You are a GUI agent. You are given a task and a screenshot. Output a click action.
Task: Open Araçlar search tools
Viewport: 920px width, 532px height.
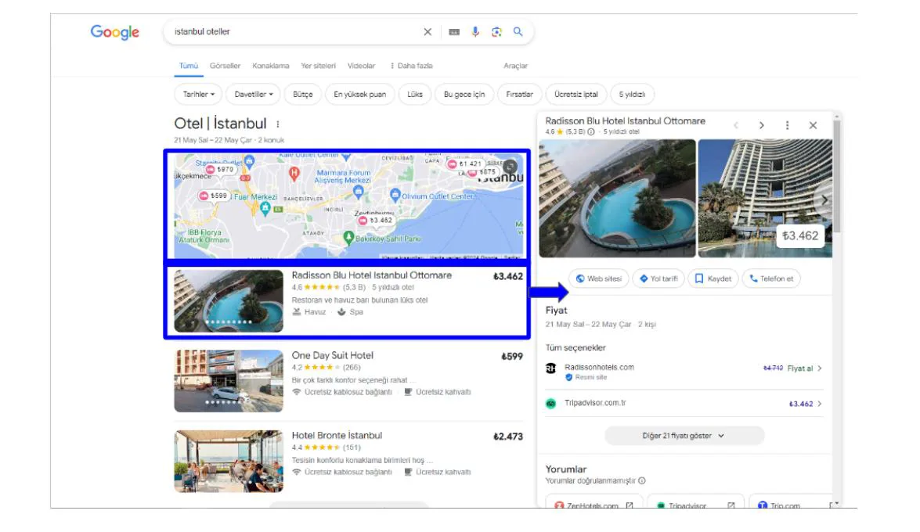click(x=515, y=66)
